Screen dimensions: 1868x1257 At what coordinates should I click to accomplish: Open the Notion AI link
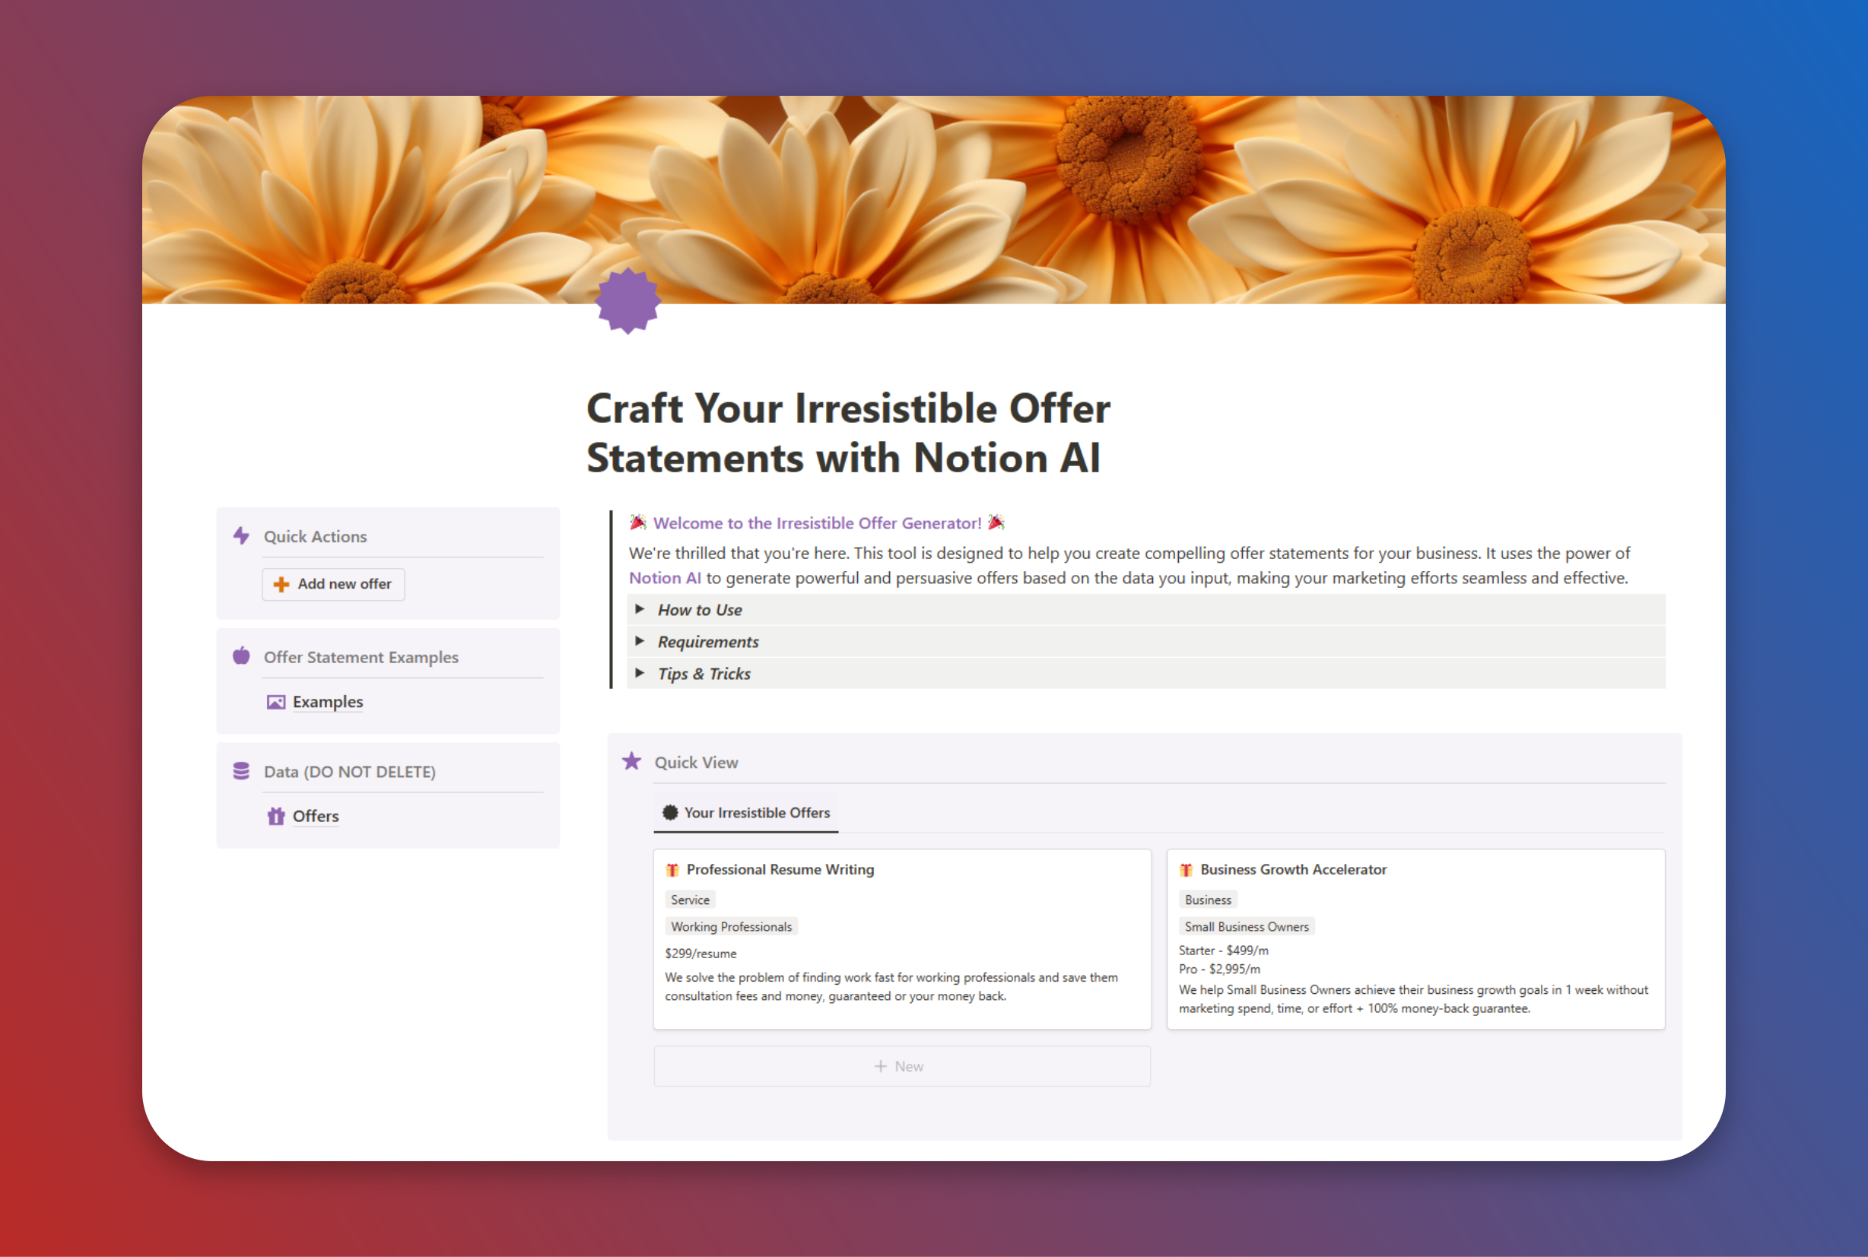click(665, 578)
